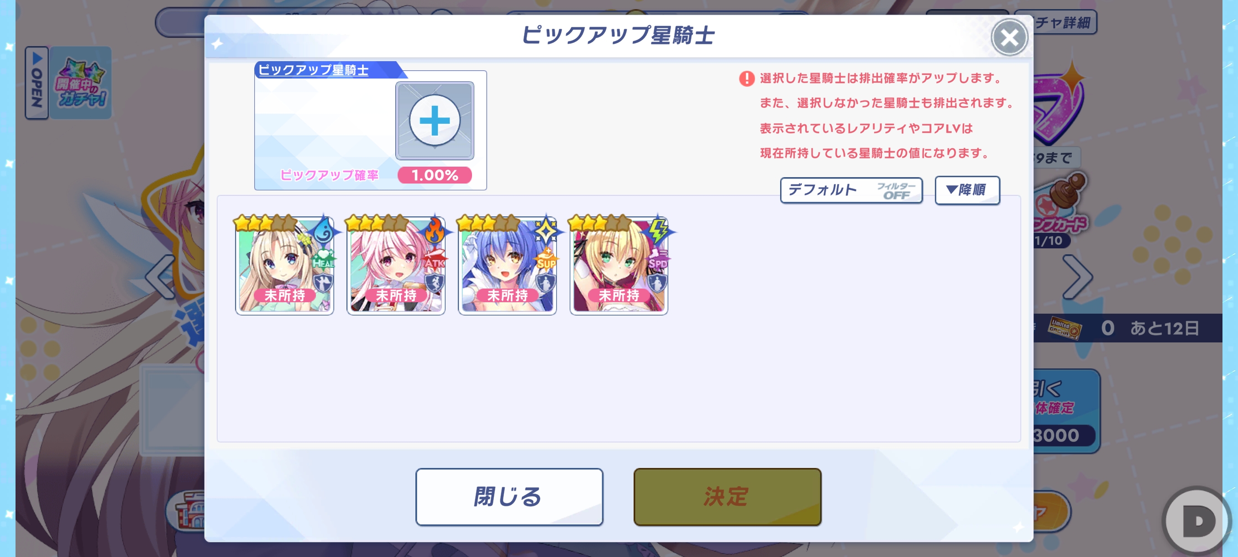Expand the OPEN side tab

[37, 83]
